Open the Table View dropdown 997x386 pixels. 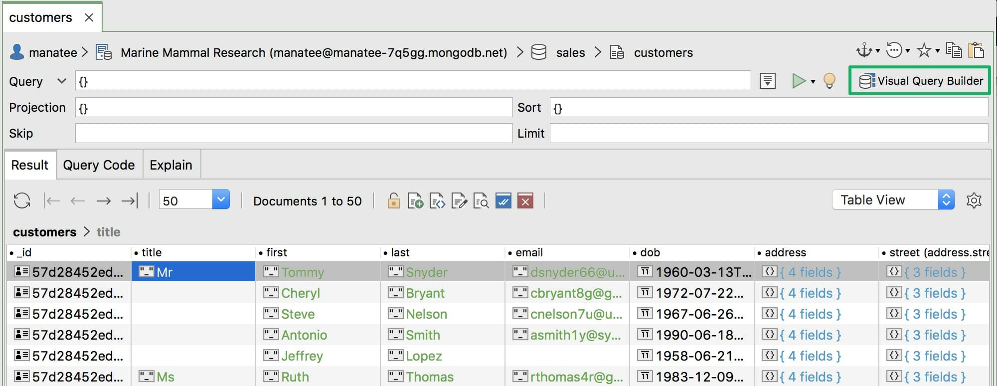pyautogui.click(x=893, y=200)
